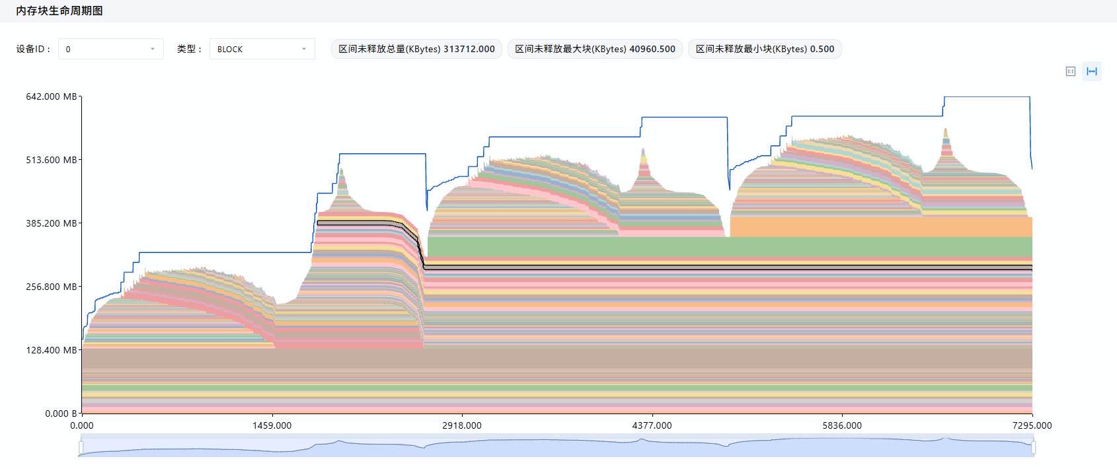The height and width of the screenshot is (469, 1117).
Task: Click the left handle of range slider
Action: (x=81, y=448)
